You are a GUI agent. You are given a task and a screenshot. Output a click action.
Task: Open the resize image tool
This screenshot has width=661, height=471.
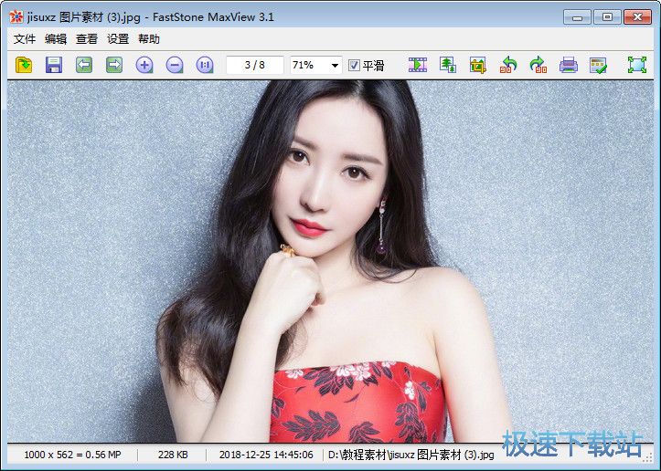(448, 65)
